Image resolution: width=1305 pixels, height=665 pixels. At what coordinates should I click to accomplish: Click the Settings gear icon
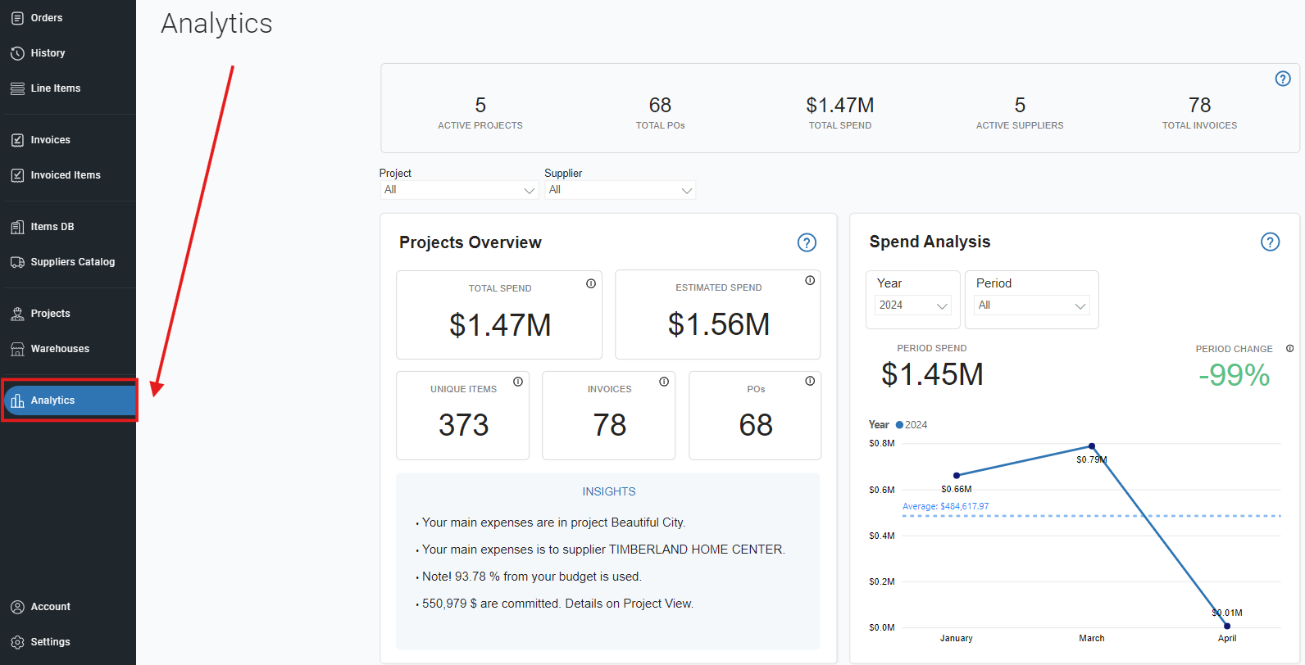pos(17,642)
